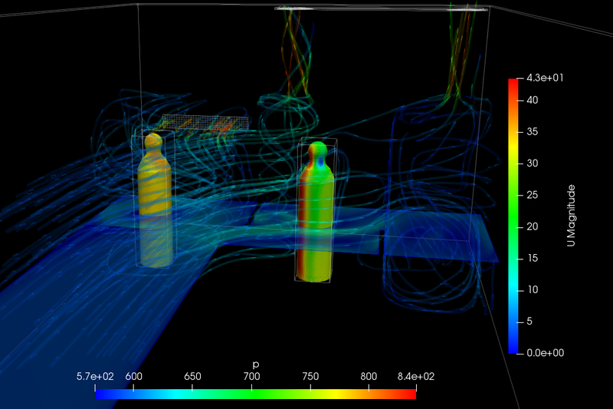Click the 800 pressure tick label

coord(369,377)
